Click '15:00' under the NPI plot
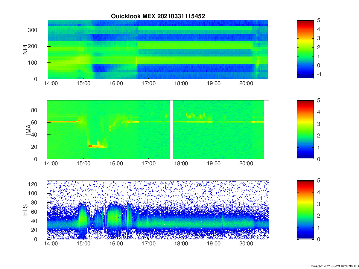The image size is (359, 269). click(83, 84)
